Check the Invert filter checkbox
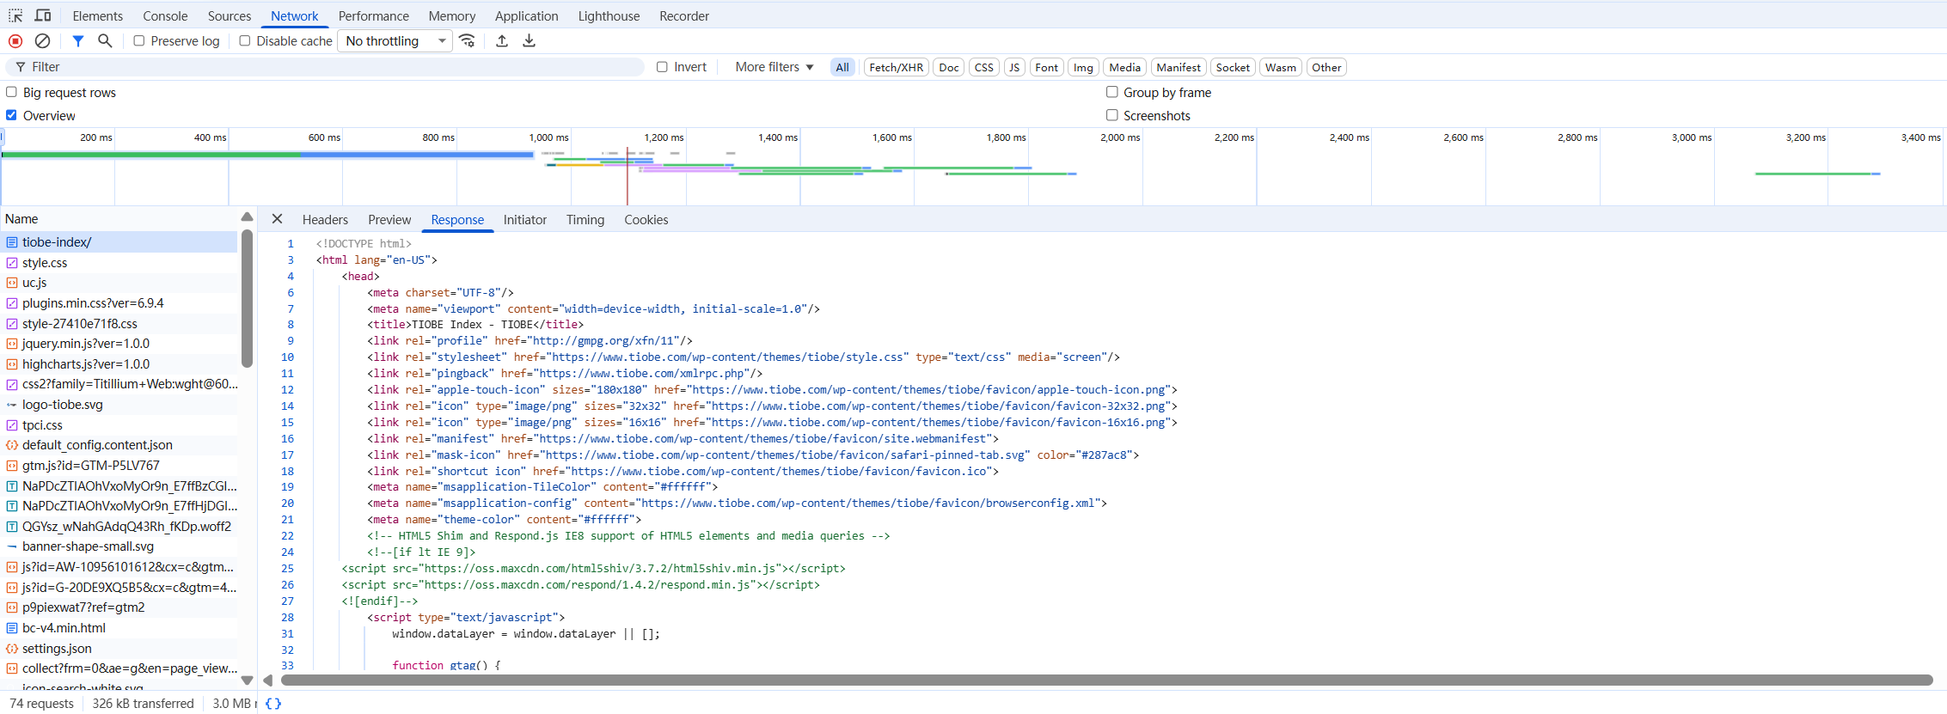 click(662, 67)
